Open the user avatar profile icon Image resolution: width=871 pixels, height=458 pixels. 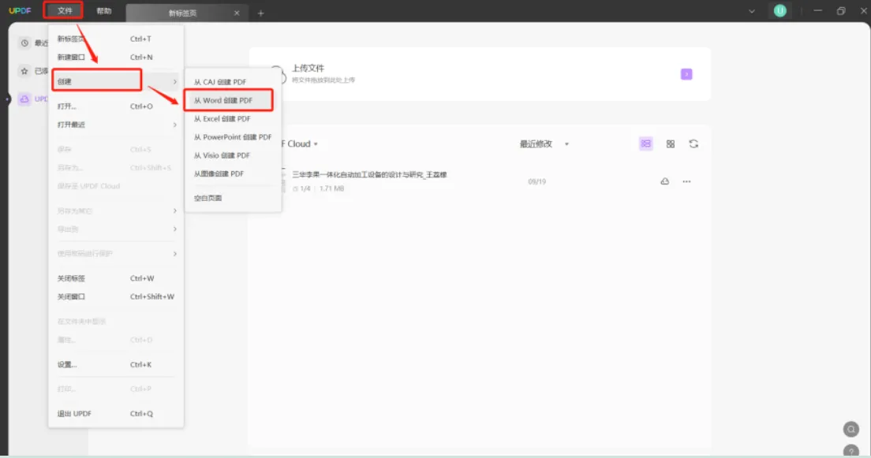[780, 10]
